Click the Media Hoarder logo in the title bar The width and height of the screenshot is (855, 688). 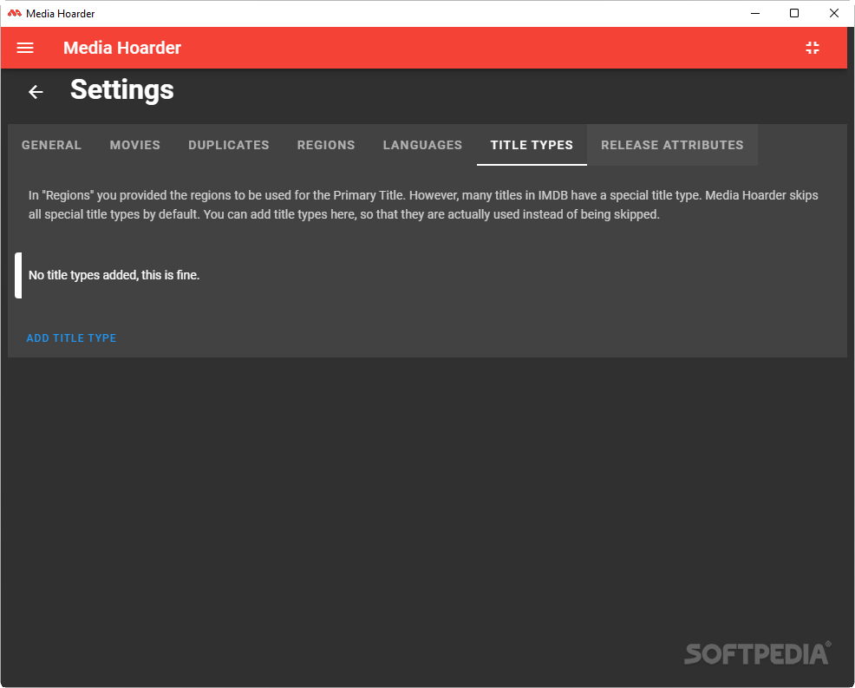(x=14, y=13)
